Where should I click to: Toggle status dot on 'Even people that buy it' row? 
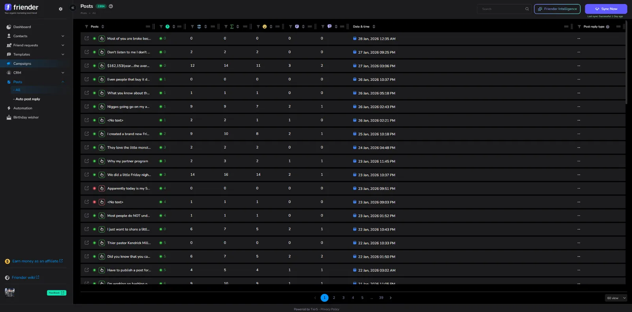point(94,79)
